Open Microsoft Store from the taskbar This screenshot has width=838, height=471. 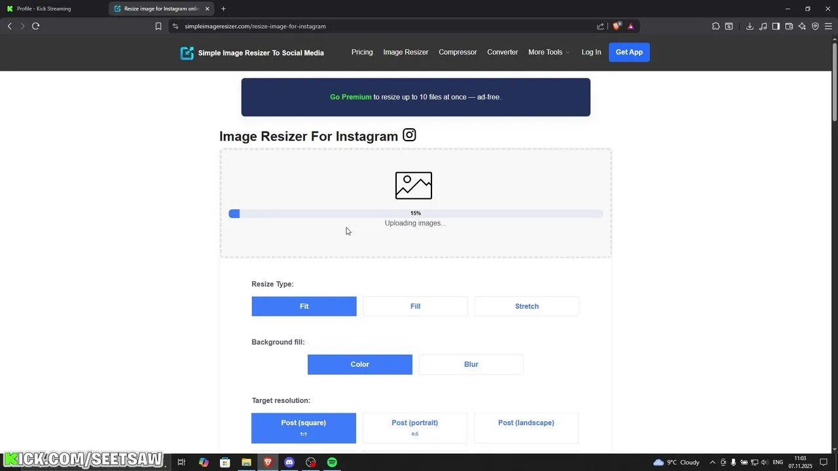(x=225, y=462)
